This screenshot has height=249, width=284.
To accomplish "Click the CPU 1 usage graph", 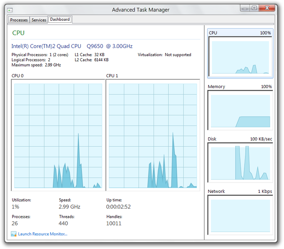I will (153, 135).
